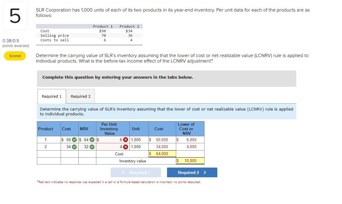The width and height of the screenshot is (342, 204).
Task: Switch to the Required 2 tab
Action: click(80, 96)
